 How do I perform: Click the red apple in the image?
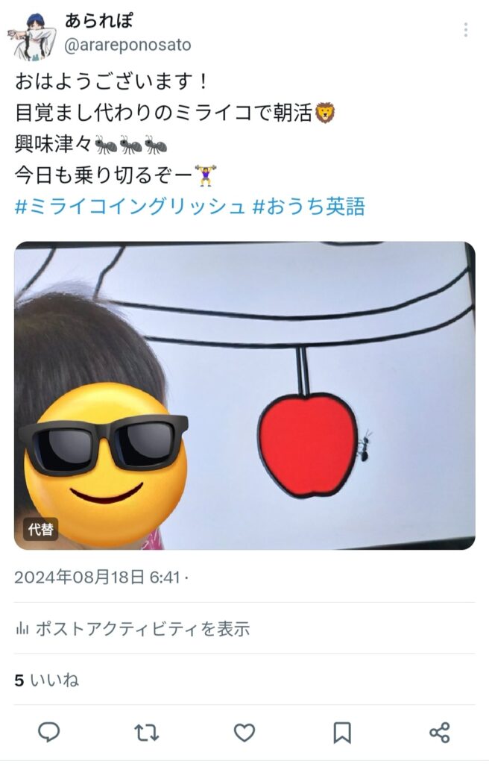[307, 445]
